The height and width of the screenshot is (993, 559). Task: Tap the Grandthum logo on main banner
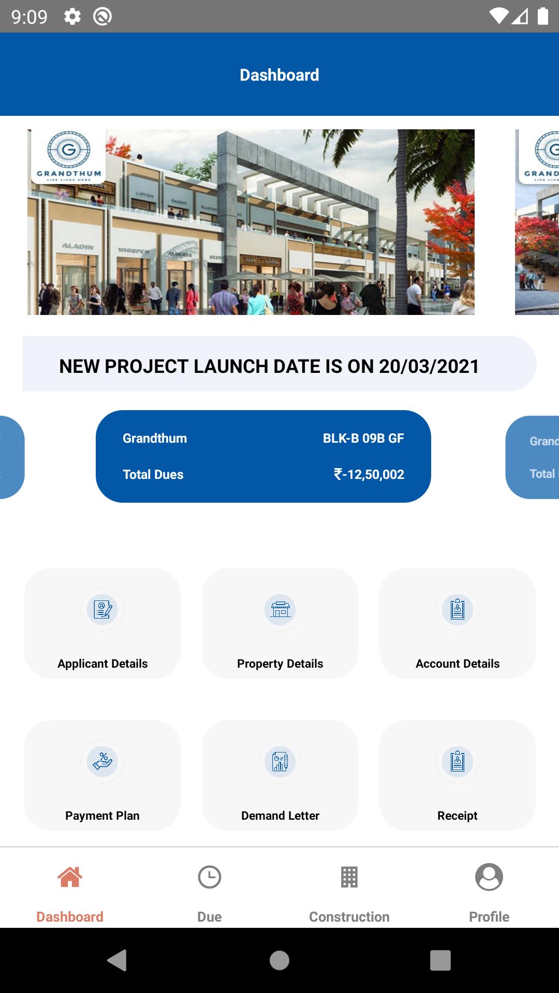coord(68,155)
